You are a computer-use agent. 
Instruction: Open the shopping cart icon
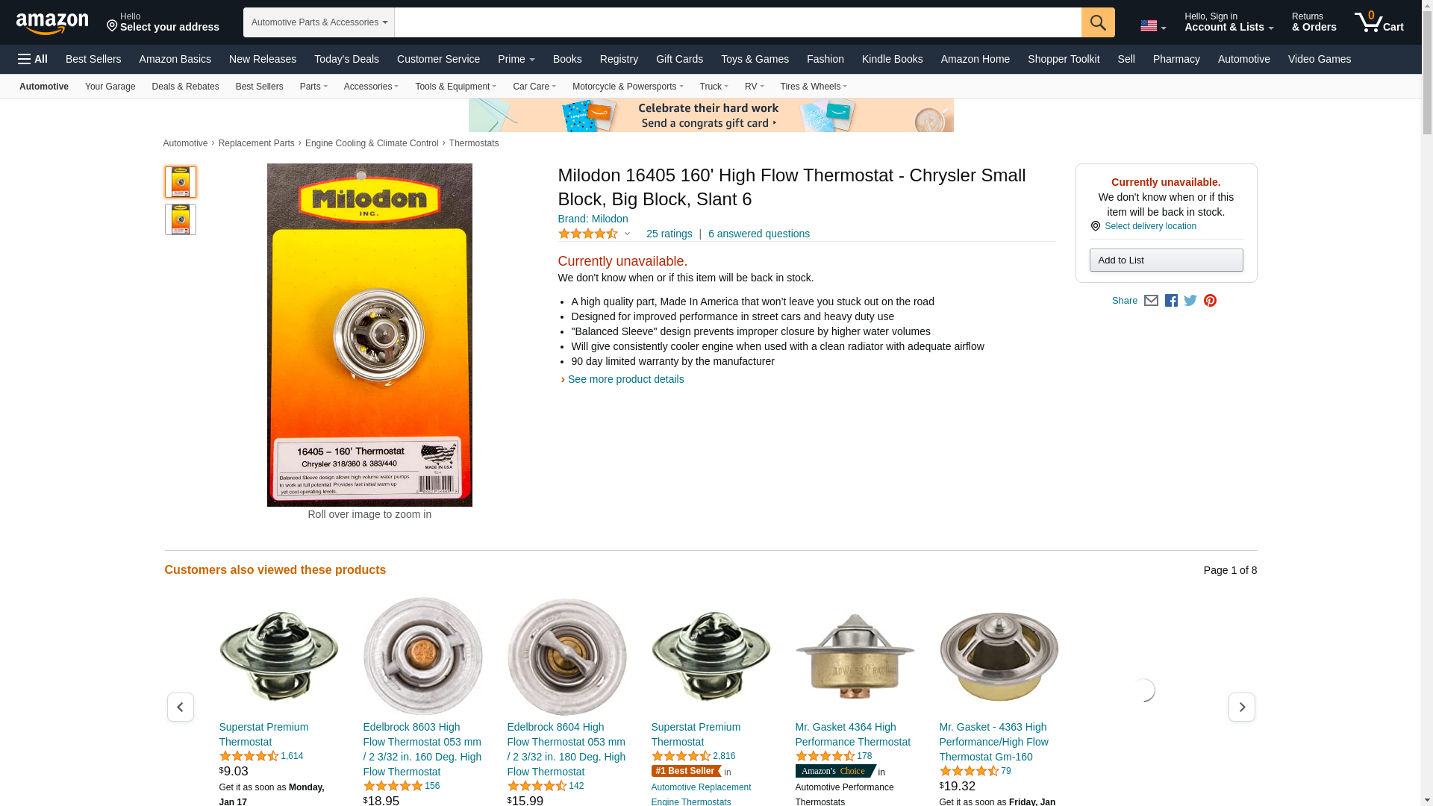1379,22
